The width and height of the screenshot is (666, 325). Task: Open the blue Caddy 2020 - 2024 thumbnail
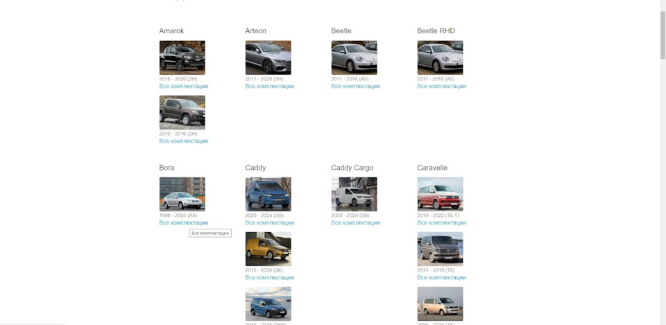pos(268,194)
